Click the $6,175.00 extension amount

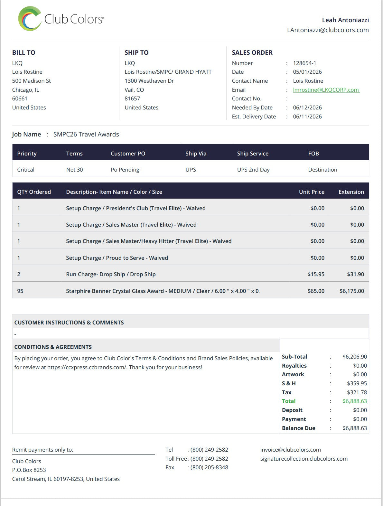point(351,291)
